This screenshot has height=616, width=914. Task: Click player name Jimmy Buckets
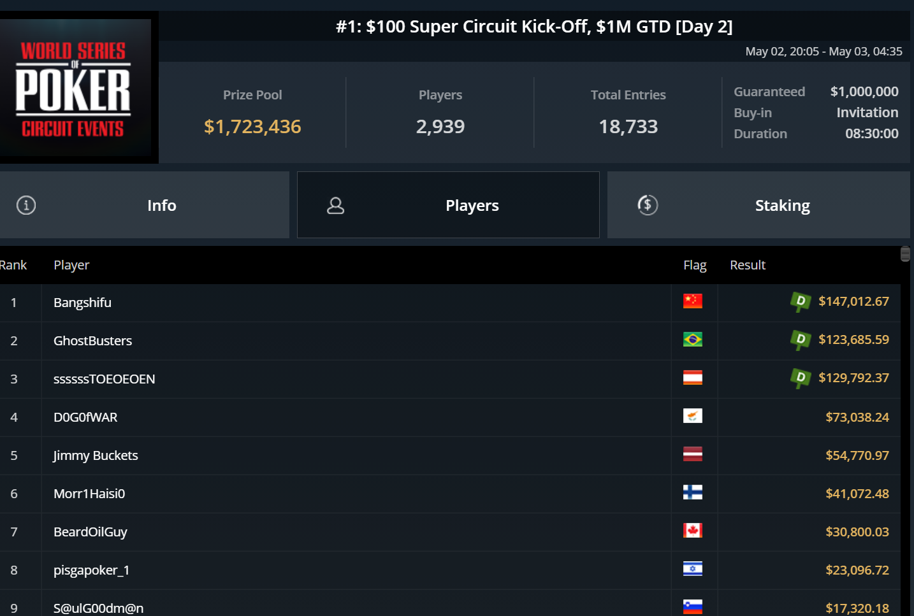pos(96,455)
